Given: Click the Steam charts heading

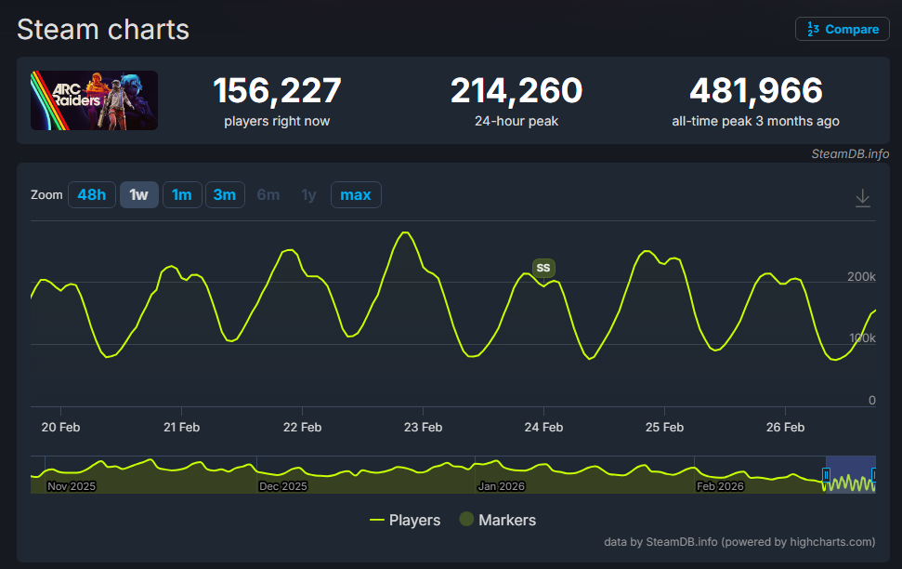Looking at the screenshot, I should pos(103,30).
